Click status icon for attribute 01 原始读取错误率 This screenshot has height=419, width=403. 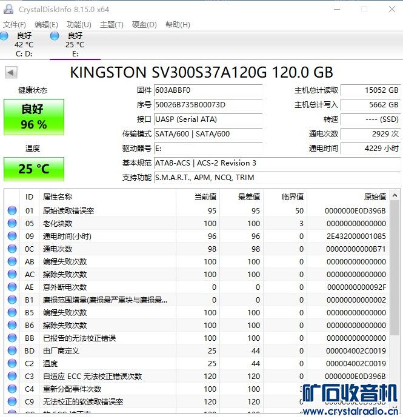pyautogui.click(x=12, y=210)
